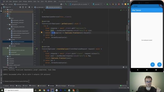Click override gutter icon beside getEmployees
164x92 pixels.
pos(37,24)
